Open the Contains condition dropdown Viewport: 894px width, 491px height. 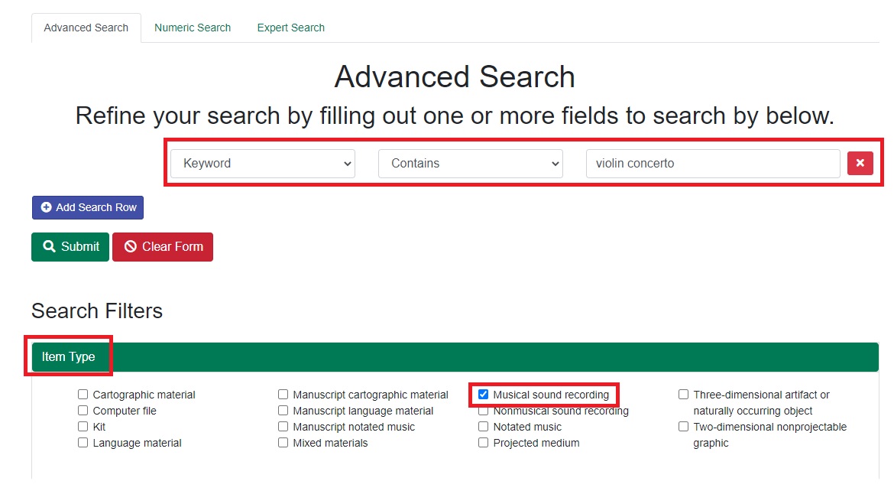469,163
